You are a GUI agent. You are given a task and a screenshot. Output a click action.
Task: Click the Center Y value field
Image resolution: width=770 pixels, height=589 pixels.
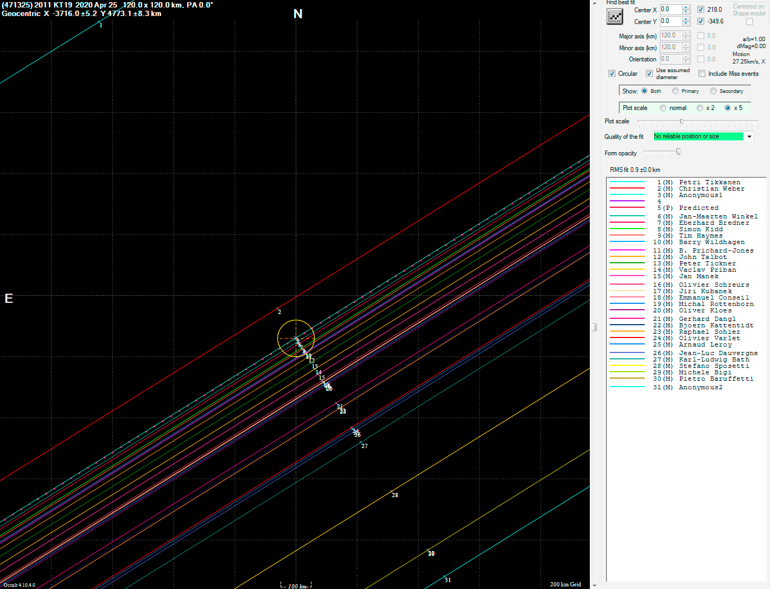pos(671,21)
